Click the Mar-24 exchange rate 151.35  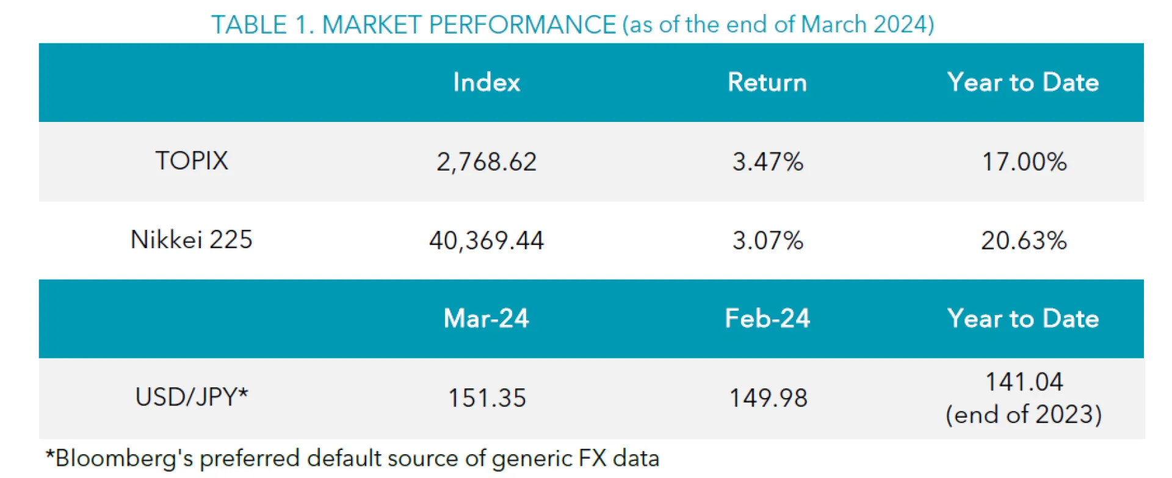point(487,398)
